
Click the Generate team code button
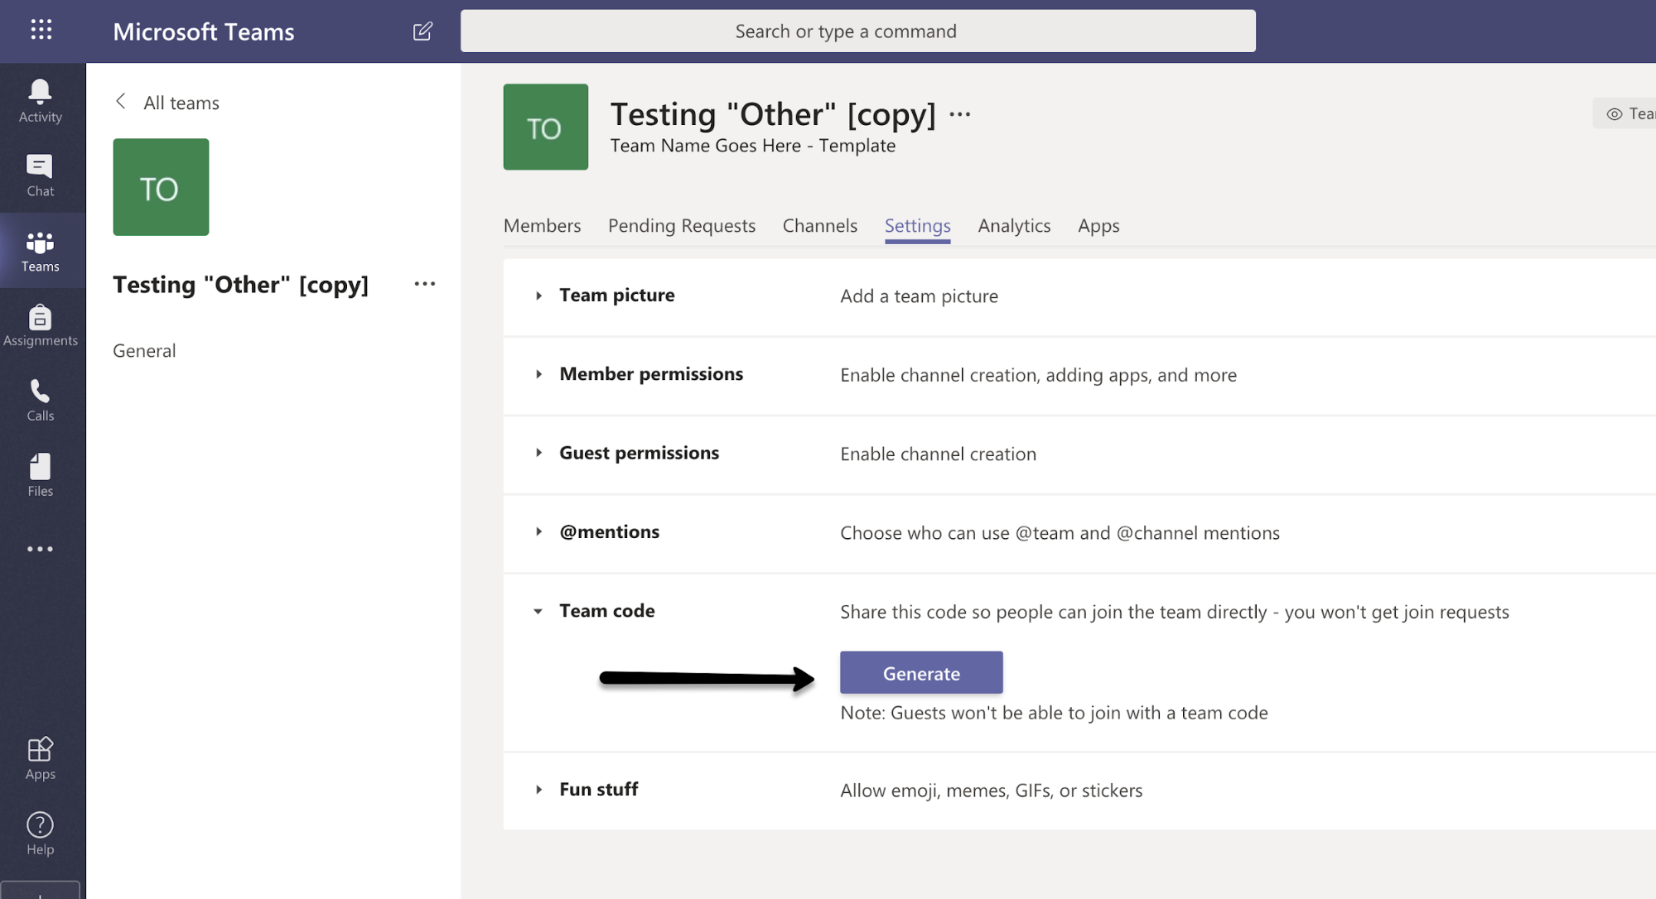(921, 673)
